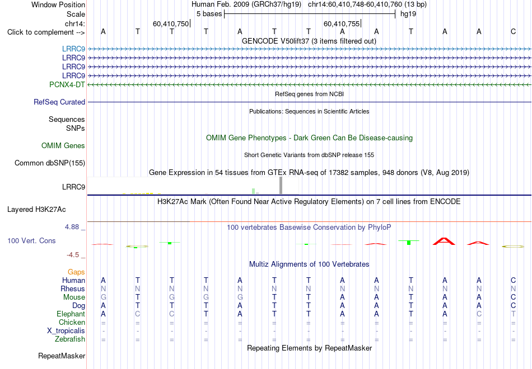
Task: Click the RefSeq Curated intron line
Action: click(x=309, y=102)
